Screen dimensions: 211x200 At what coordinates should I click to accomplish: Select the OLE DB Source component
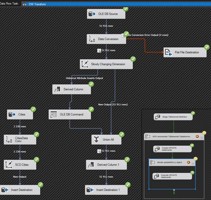click(x=106, y=14)
